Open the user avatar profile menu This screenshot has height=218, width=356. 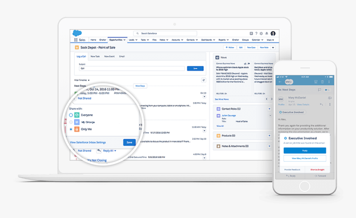tap(273, 34)
